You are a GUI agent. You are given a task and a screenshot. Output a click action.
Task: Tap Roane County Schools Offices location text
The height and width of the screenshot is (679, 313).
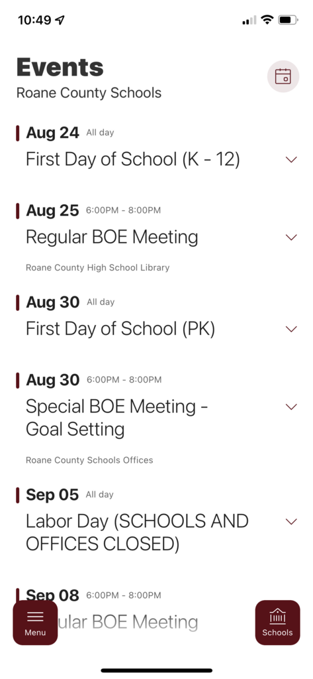coord(89,460)
